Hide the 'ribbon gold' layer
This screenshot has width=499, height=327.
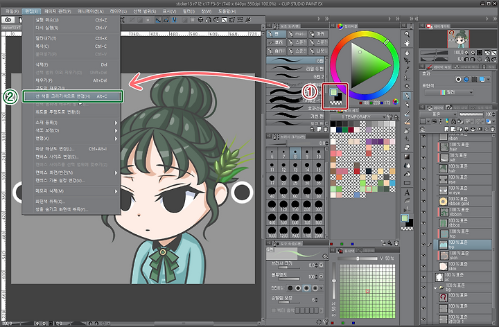tap(423, 201)
